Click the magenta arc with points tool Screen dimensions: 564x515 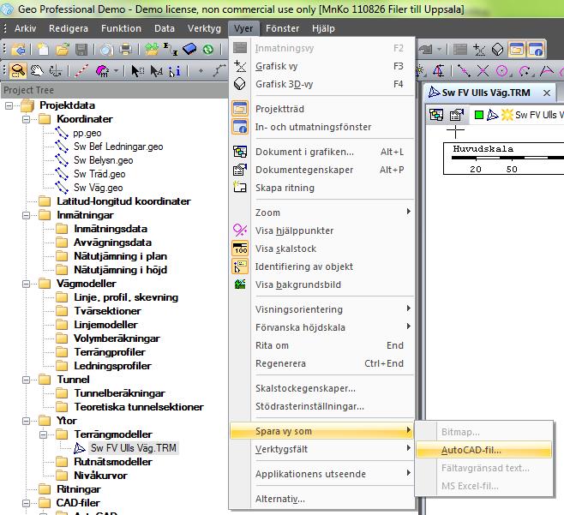pos(525,71)
